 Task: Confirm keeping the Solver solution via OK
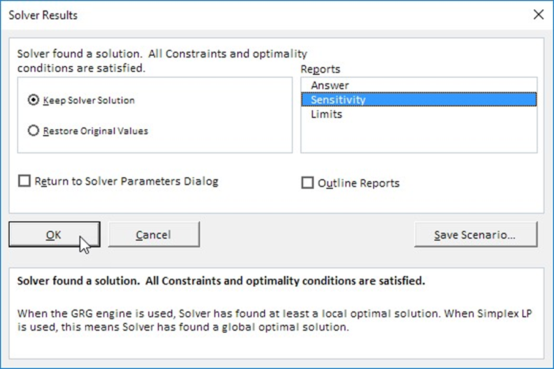coord(55,234)
